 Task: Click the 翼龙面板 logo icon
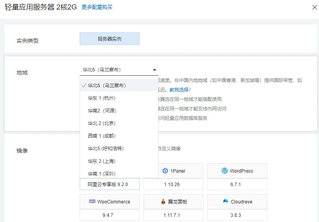pos(163,201)
